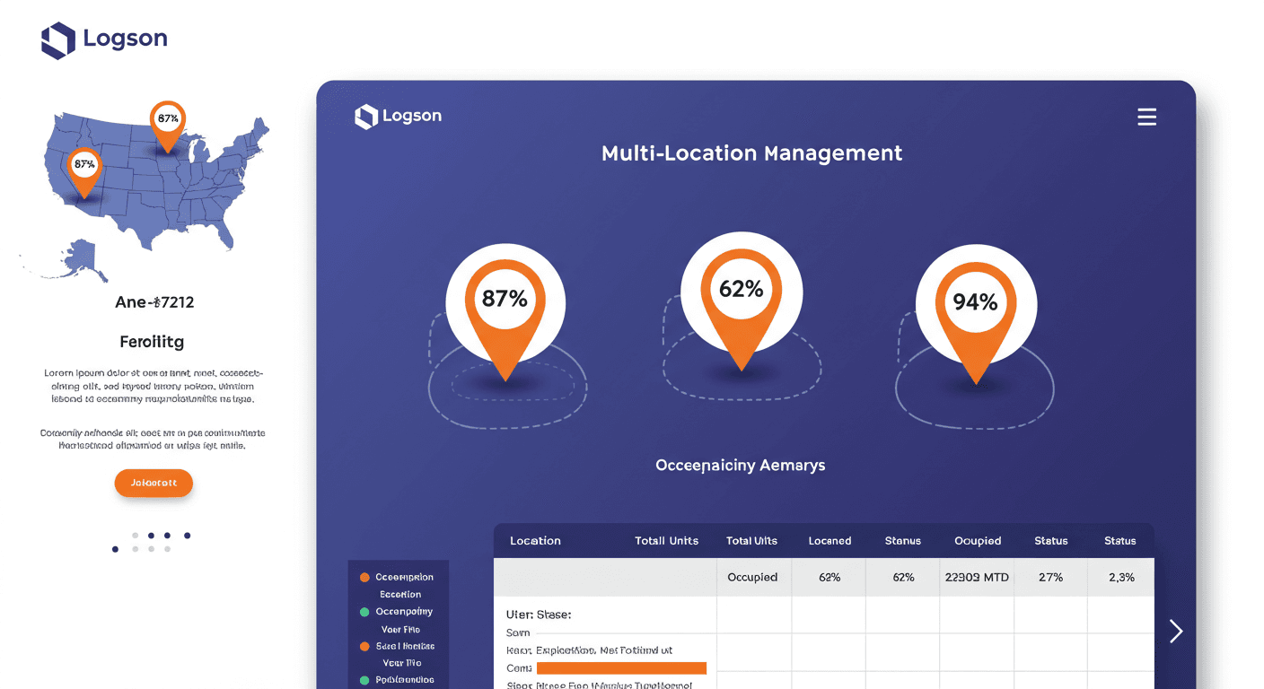
Task: Click the Lorem ipsum paragraph
Action: pos(153,386)
